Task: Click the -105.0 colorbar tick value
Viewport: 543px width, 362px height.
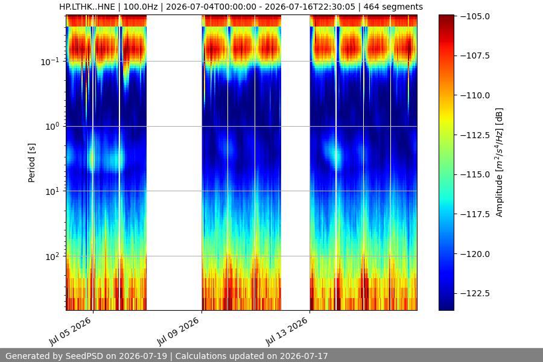Action: (475, 16)
